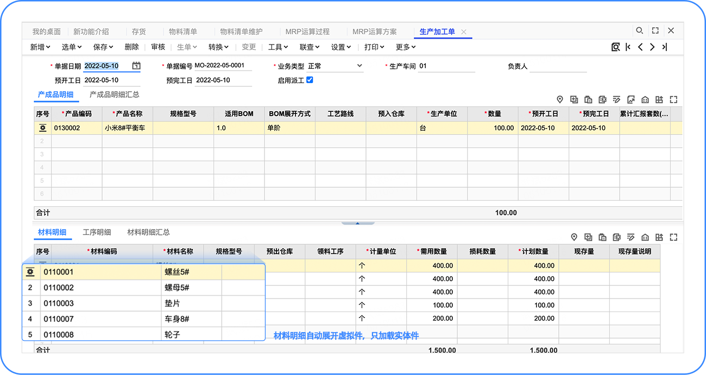Screen dimensions: 706x375
Task: Select the BOM expansion cell 单阶
Action: click(x=289, y=128)
